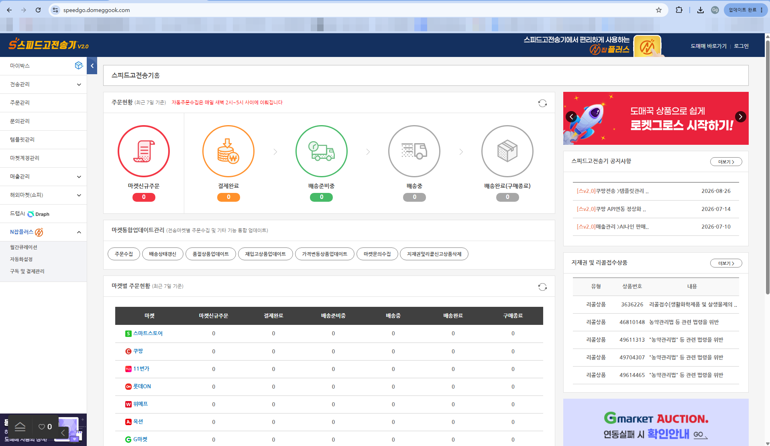The image size is (770, 446).
Task: Open the 쿠팡전송 템플릿관리 notice
Action: (613, 191)
